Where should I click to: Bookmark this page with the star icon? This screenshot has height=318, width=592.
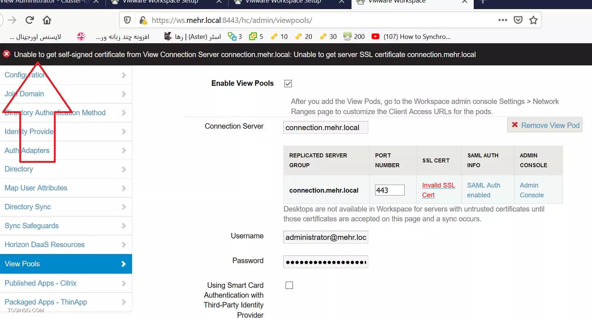click(x=533, y=20)
